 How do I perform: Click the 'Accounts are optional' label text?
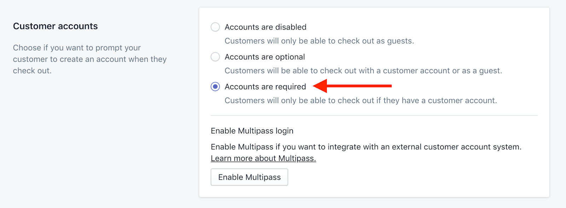coord(265,57)
